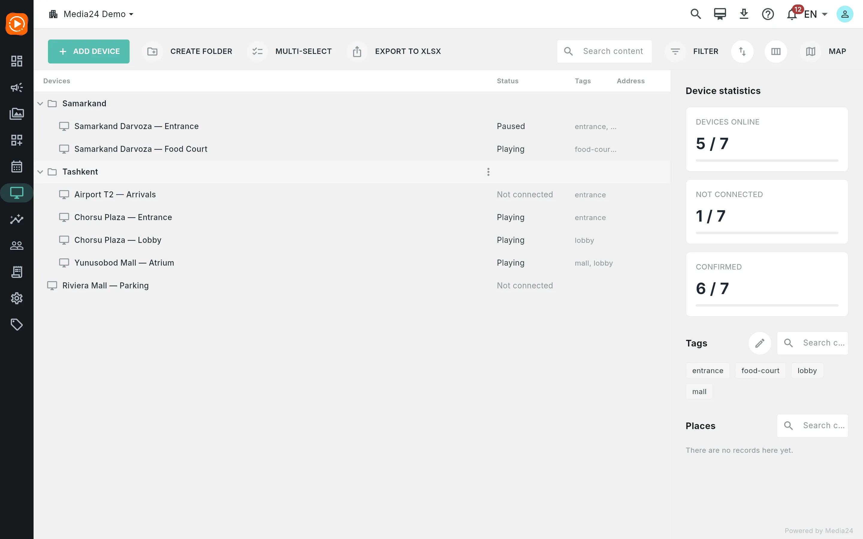Open the users group icon in sidebar
Screen dimensions: 863x539
click(x=17, y=245)
